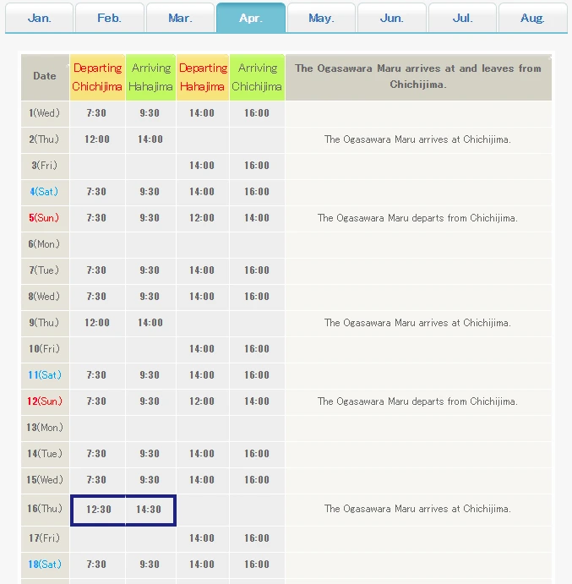572x584 pixels.
Task: Open the Aug. tab
Action: pos(532,18)
